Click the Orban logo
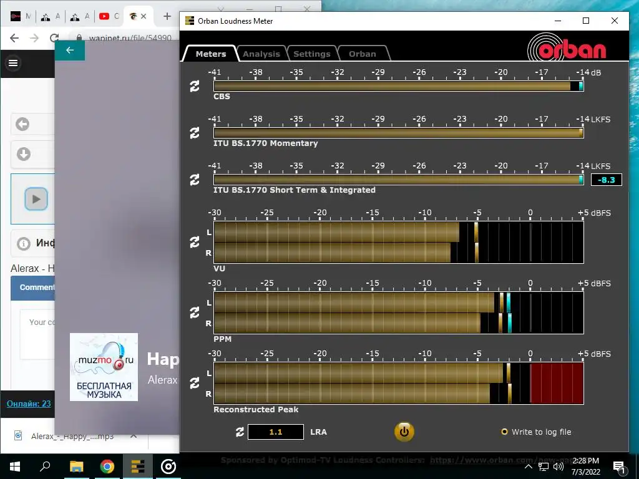Image resolution: width=639 pixels, height=479 pixels. (567, 47)
